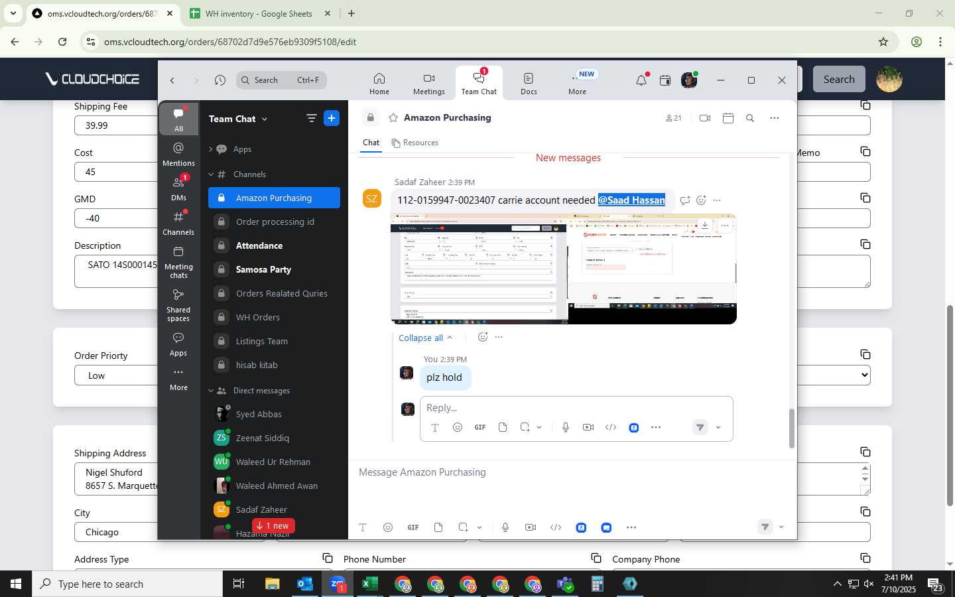Switch to Zoom Meetings tab

(x=429, y=84)
